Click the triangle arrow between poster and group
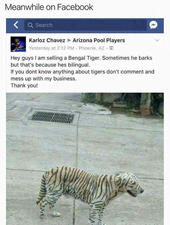170x225 pixels. point(69,40)
